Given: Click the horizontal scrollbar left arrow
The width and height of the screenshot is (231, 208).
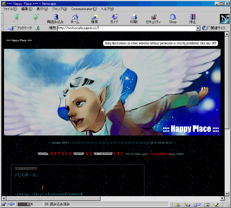Looking at the screenshot, I should (4, 198).
